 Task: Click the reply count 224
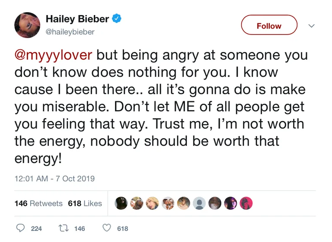coord(36,229)
